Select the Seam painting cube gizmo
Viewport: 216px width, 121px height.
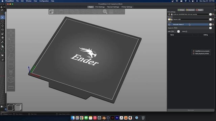[x=11, y=79]
